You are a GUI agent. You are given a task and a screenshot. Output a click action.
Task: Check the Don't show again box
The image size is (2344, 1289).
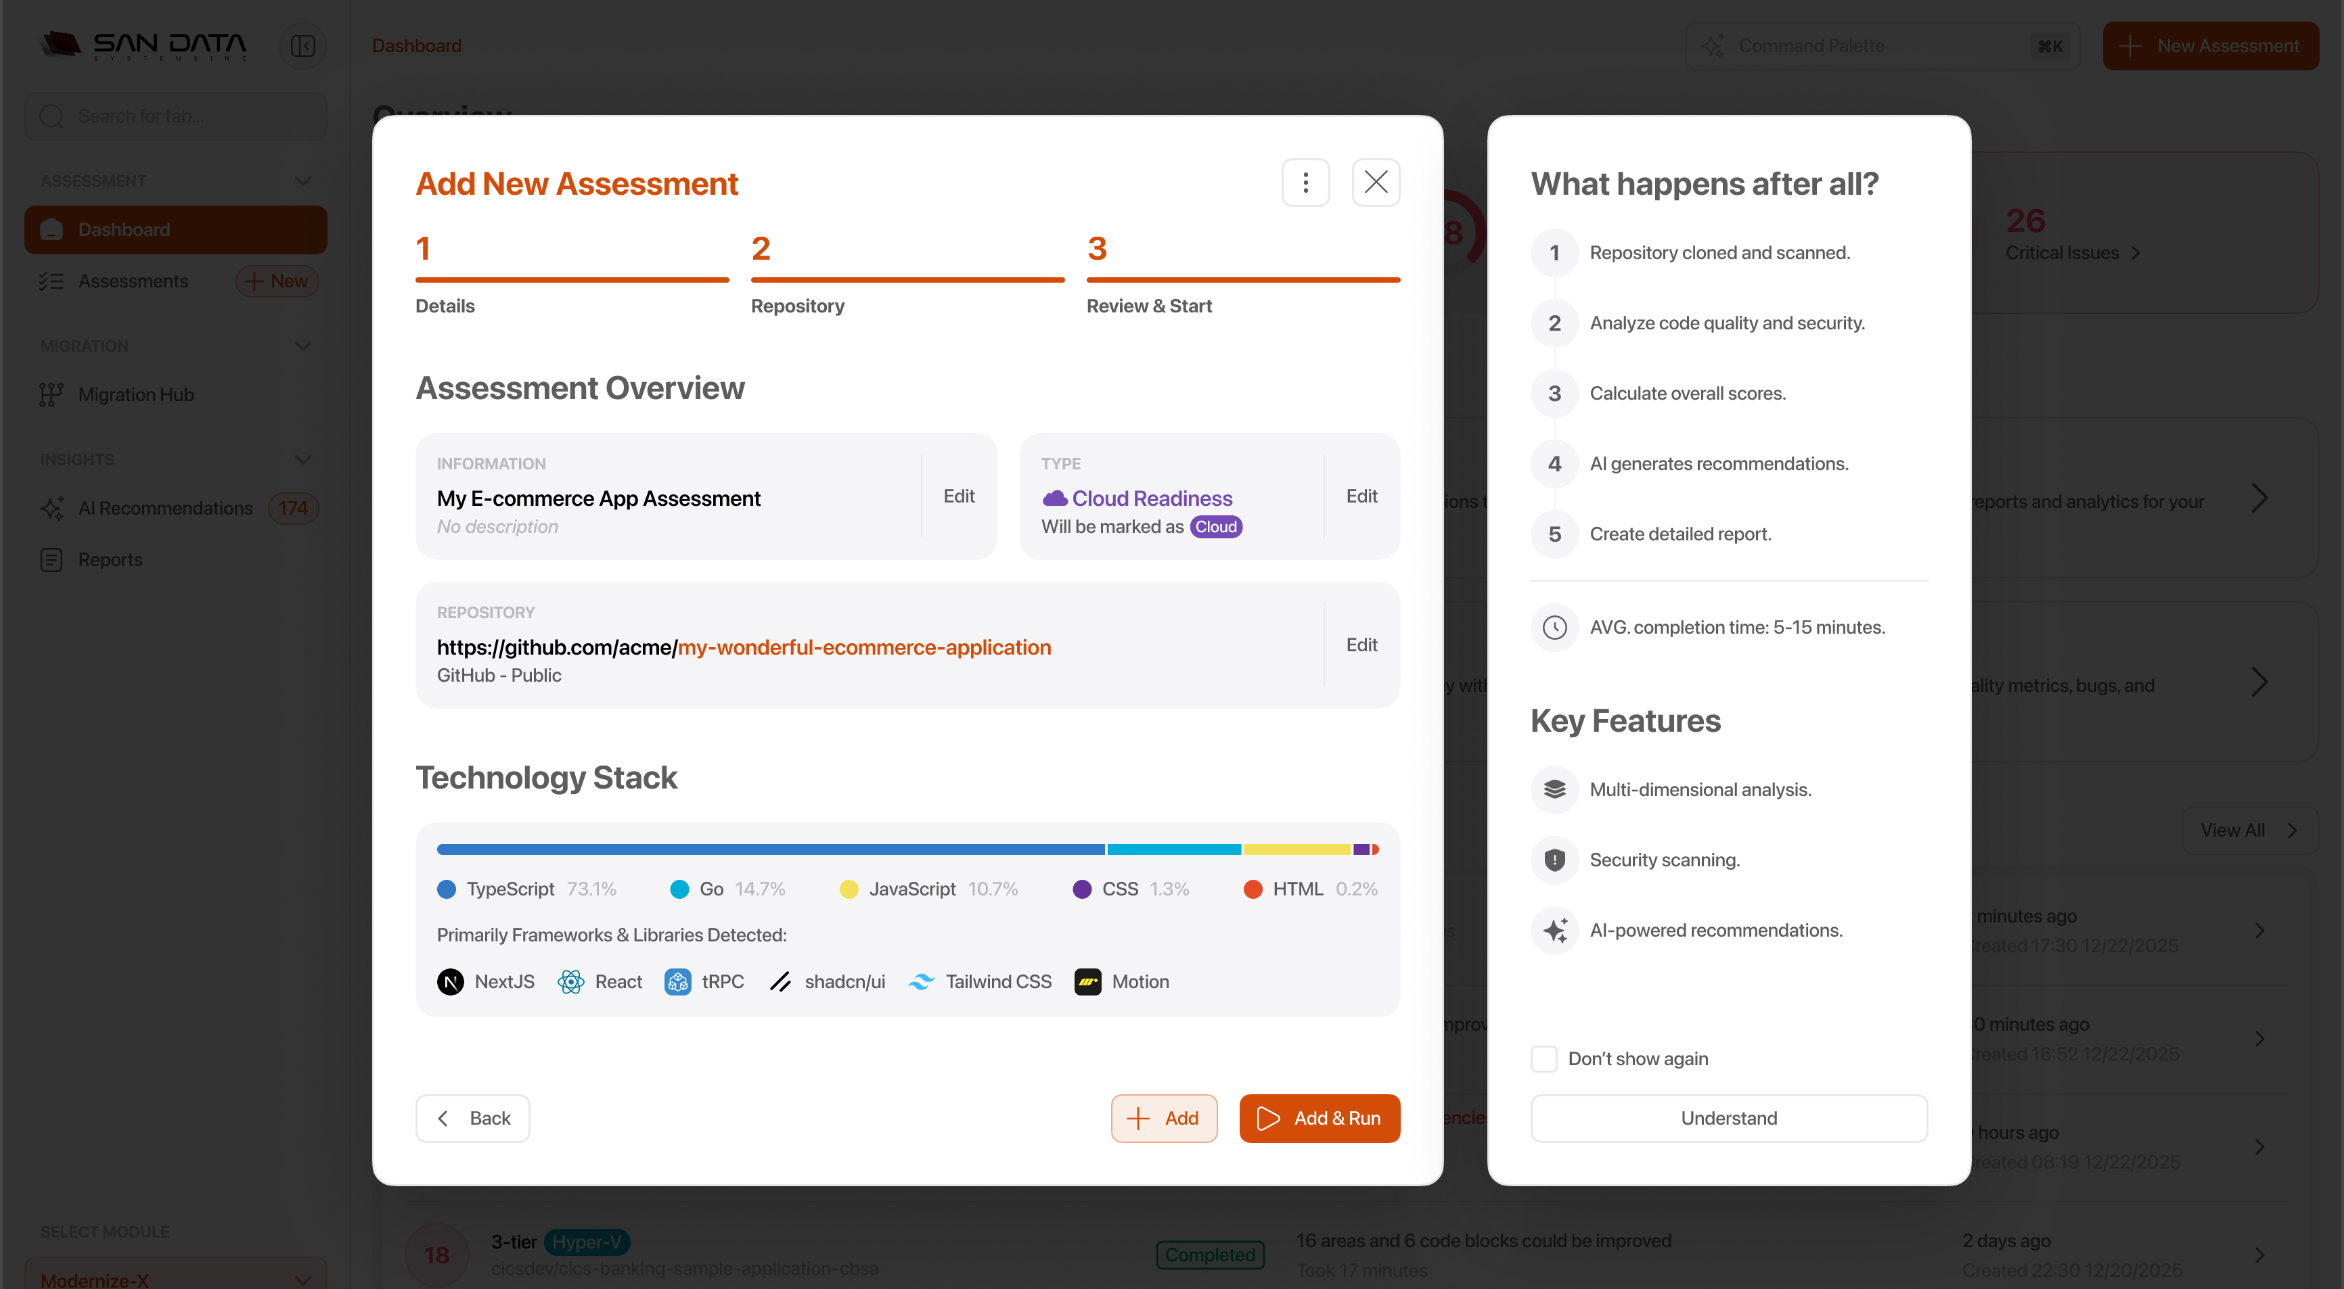coord(1543,1058)
